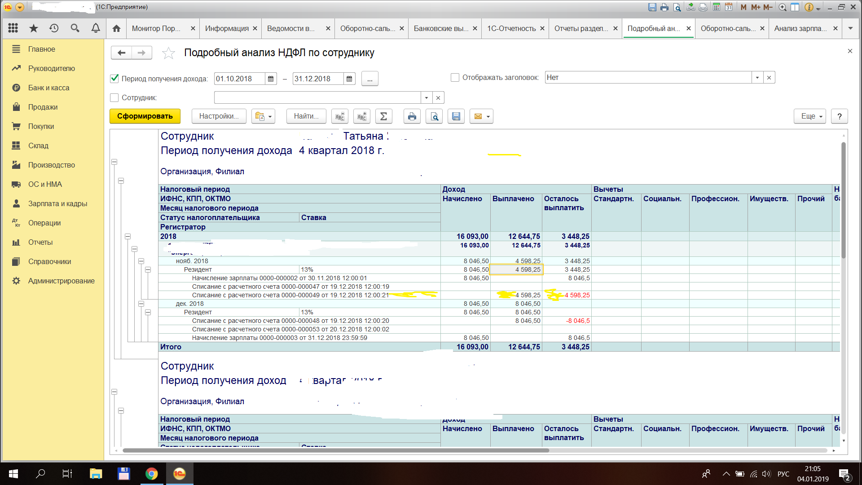Viewport: 862px width, 485px height.
Task: Enable the 'Сотрудник' filter checkbox
Action: coord(114,97)
